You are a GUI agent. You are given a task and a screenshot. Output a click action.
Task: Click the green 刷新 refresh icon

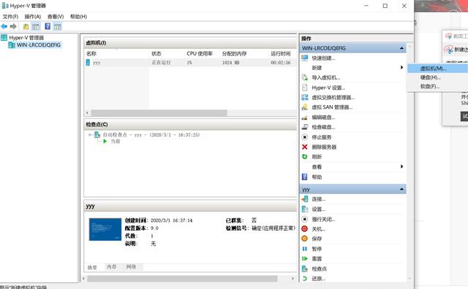pos(304,157)
